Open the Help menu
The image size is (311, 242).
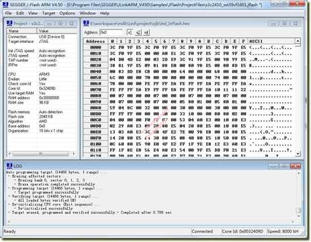click(x=105, y=13)
